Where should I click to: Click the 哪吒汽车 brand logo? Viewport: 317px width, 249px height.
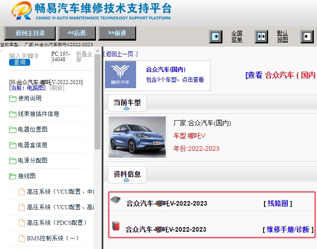121,75
